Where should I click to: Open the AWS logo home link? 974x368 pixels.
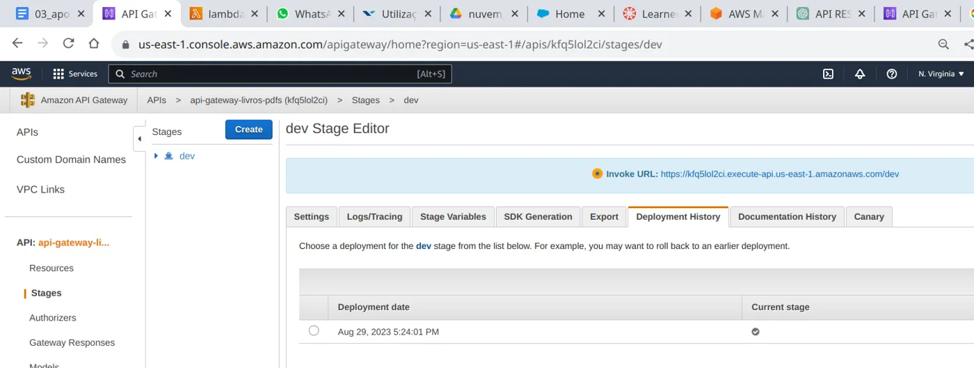tap(21, 73)
